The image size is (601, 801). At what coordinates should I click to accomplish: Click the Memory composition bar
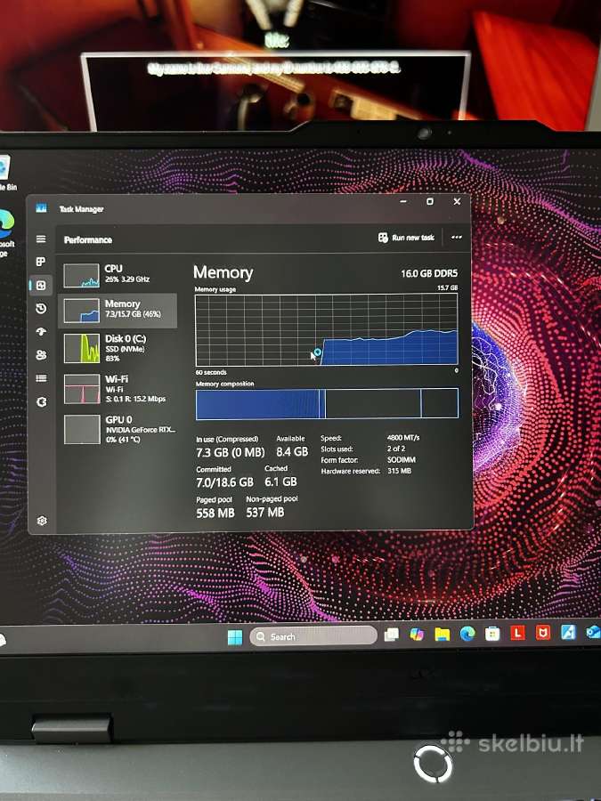(x=327, y=403)
